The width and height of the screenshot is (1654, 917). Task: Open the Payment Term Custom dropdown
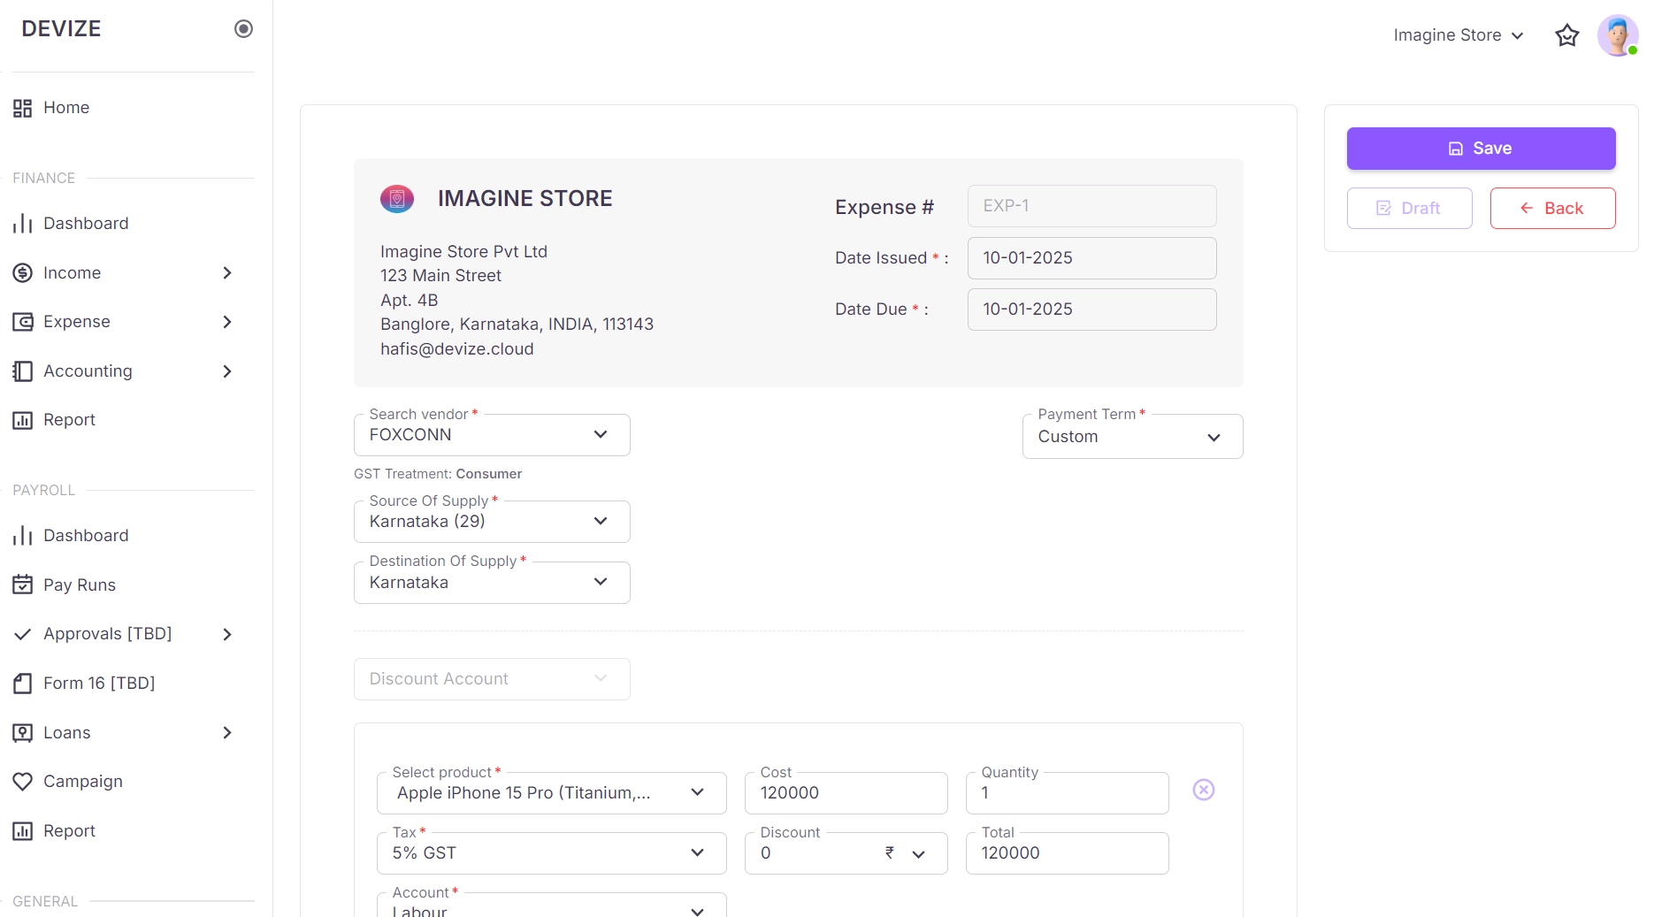(x=1132, y=437)
